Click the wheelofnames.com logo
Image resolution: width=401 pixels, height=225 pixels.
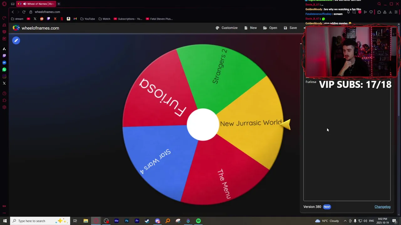click(36, 28)
